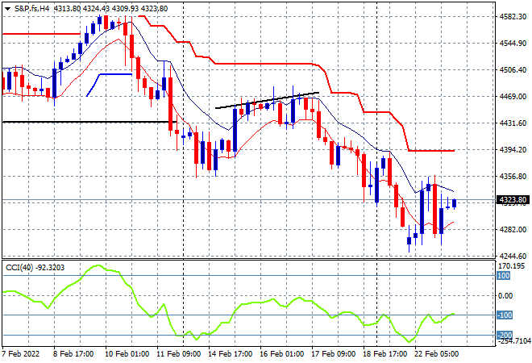Click the 17 Feb 09:00 time label
The width and height of the screenshot is (532, 363).
pos(333,354)
